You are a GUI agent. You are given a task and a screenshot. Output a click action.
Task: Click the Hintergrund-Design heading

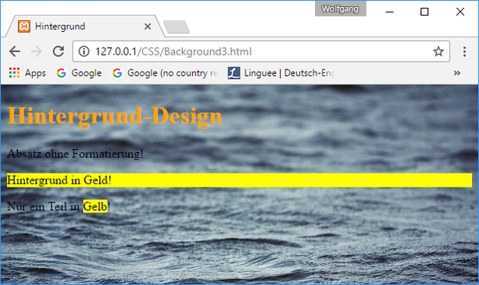pos(115,116)
